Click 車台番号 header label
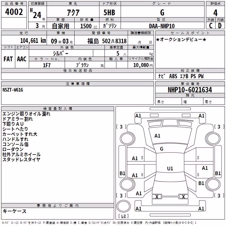Screen dimensions: 226x226 [x=190, y=84]
